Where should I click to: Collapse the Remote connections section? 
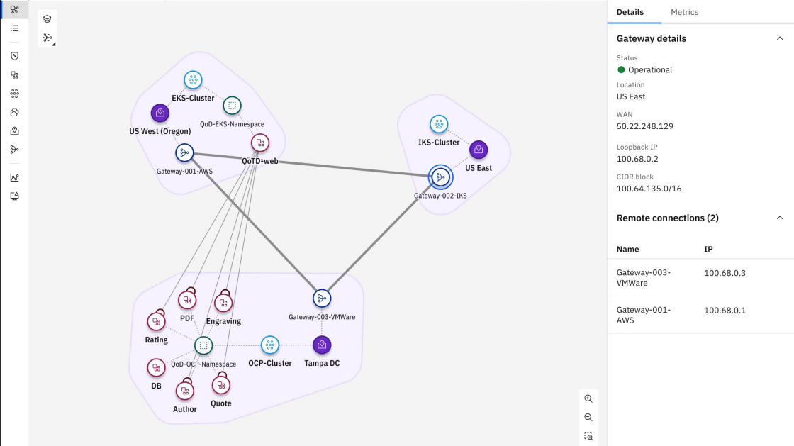pos(779,218)
